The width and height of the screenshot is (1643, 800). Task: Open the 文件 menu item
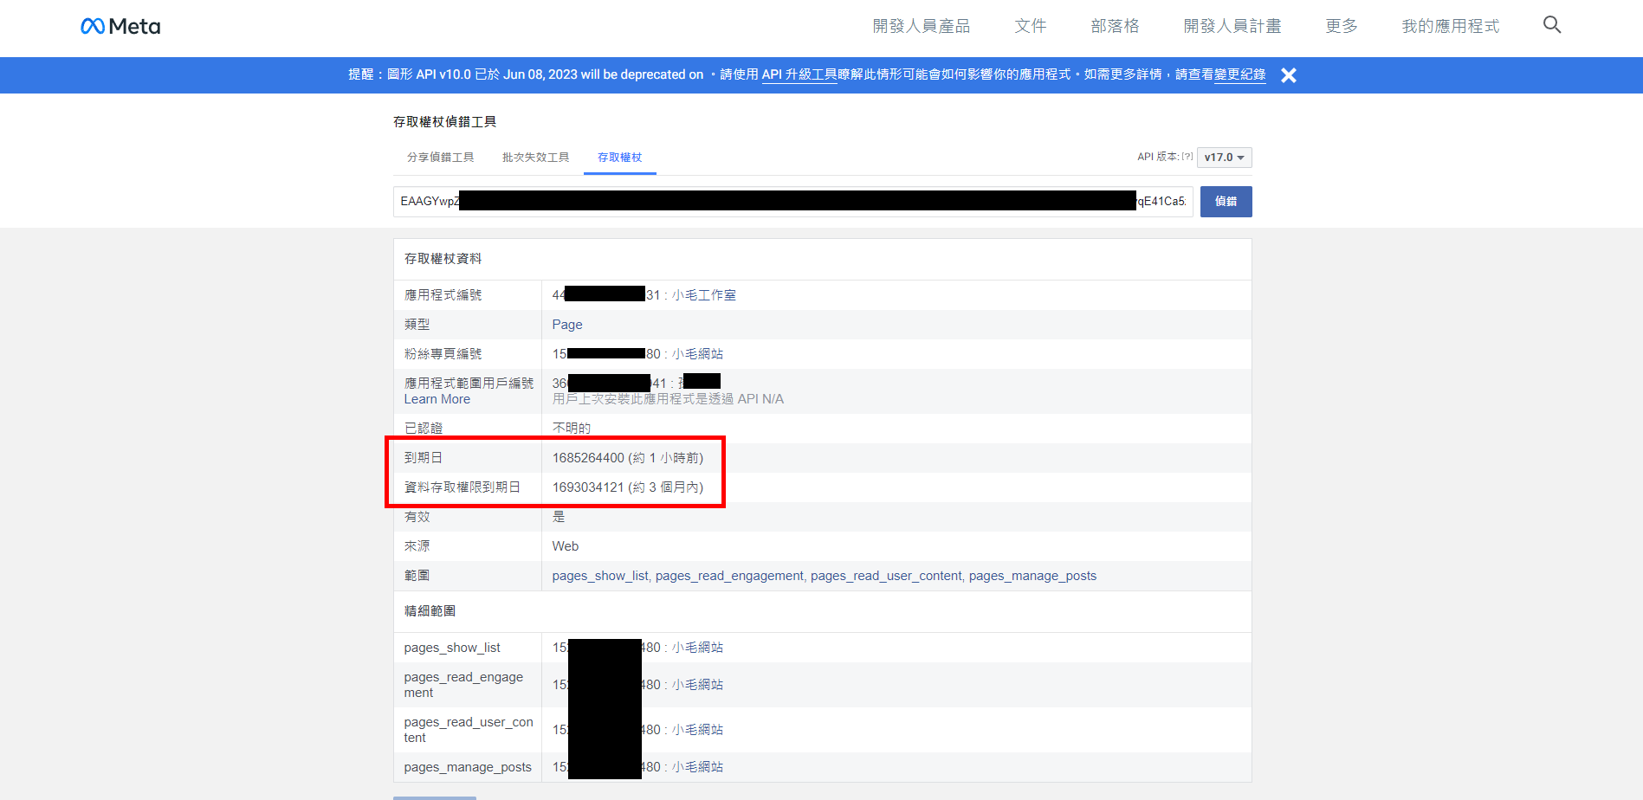(x=1031, y=26)
